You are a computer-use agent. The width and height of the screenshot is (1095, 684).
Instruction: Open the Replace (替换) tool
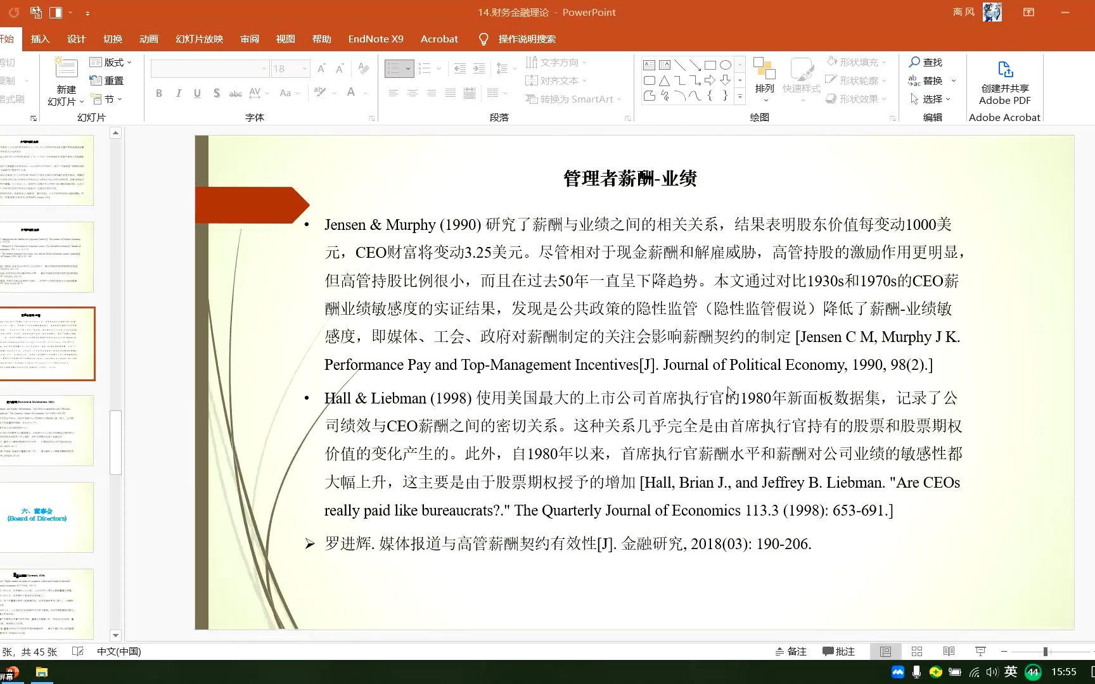(930, 80)
